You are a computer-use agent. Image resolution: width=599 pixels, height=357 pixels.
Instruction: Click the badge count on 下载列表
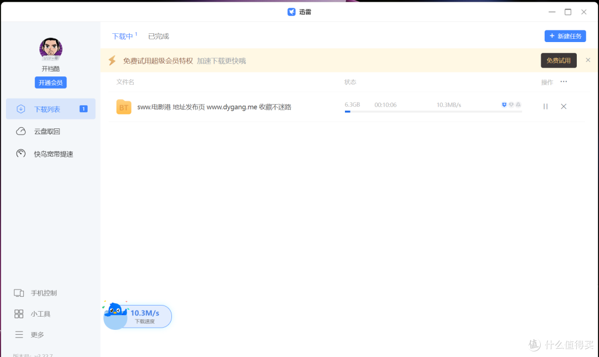tap(83, 109)
